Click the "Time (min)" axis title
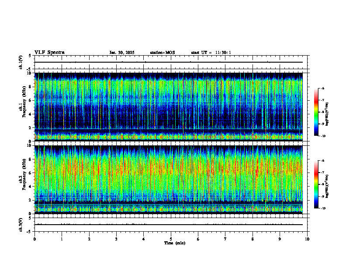 [x=175, y=243]
